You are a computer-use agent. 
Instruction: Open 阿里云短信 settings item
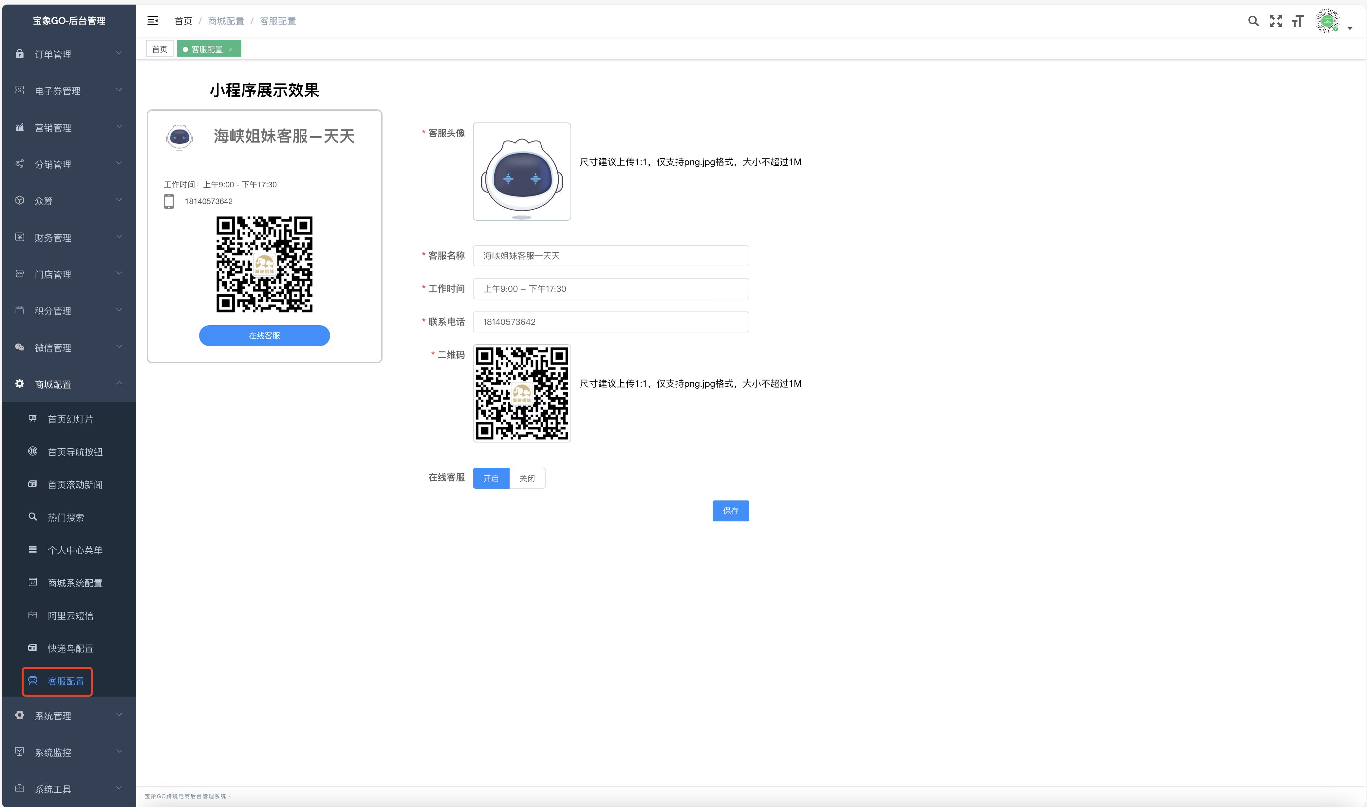click(x=70, y=616)
